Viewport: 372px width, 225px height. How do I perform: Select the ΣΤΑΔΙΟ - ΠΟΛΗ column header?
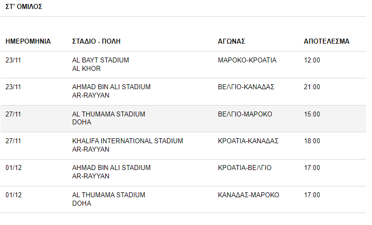click(96, 41)
